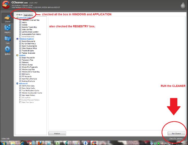Screen dimensions: 188x145
Task: Open the media player taskbar icon
Action: point(31,143)
